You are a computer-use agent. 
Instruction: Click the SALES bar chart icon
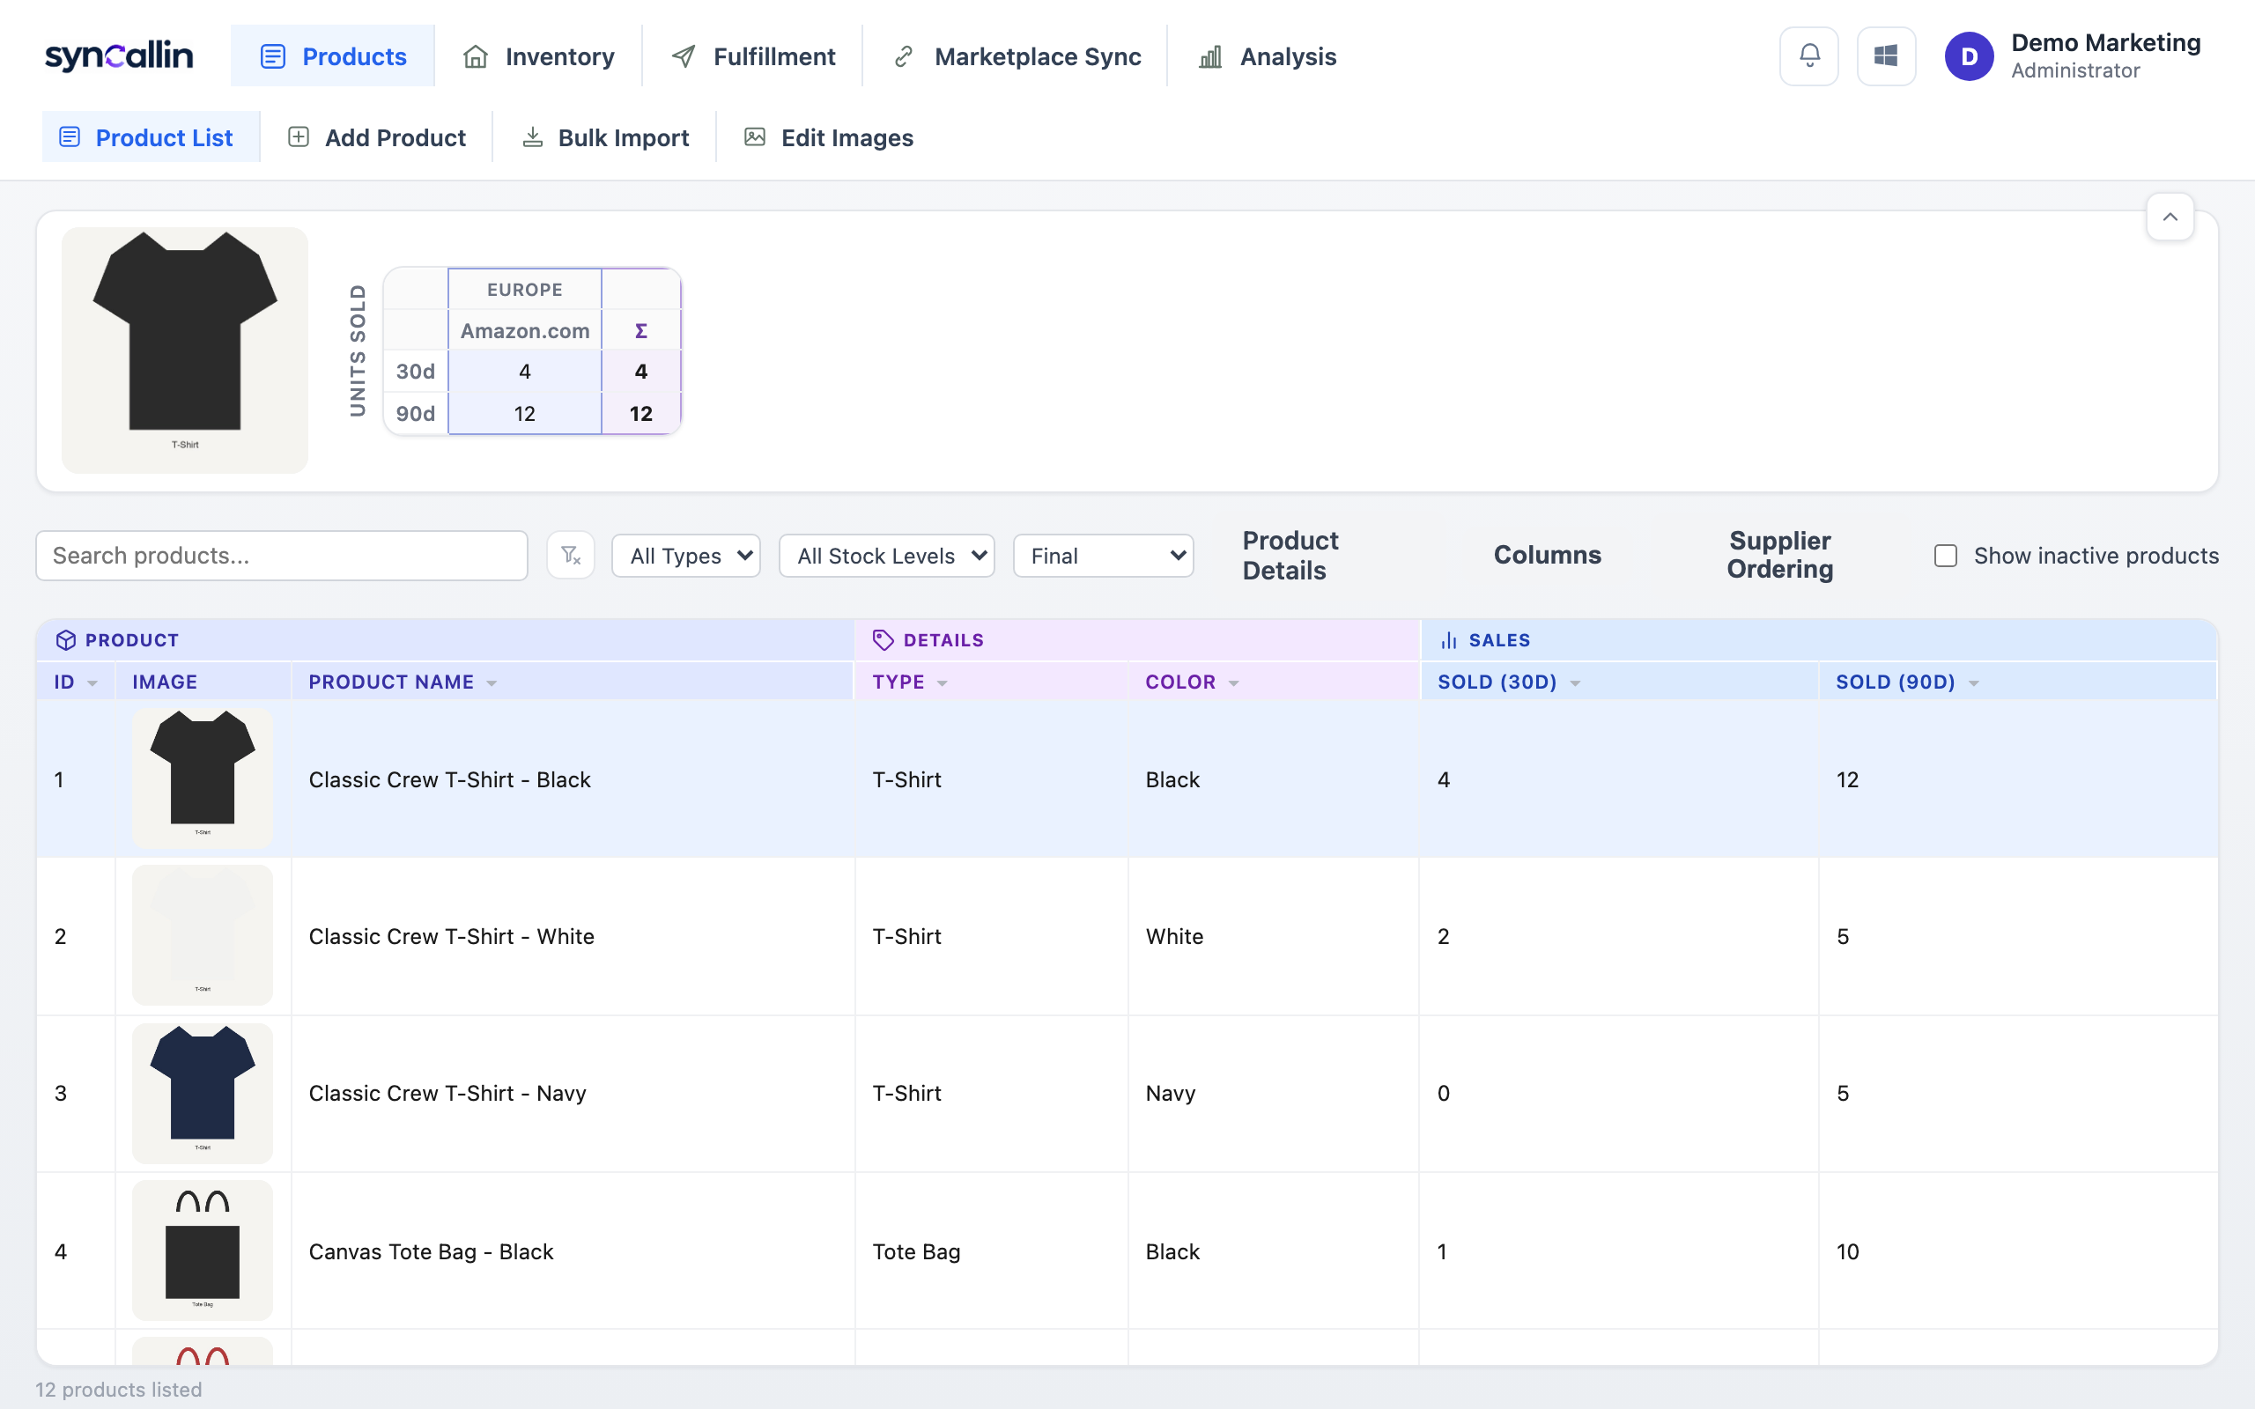pyautogui.click(x=1449, y=640)
